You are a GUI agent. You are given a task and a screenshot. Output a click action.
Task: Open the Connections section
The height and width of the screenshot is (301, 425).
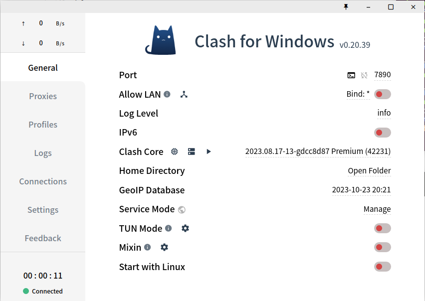click(x=42, y=181)
